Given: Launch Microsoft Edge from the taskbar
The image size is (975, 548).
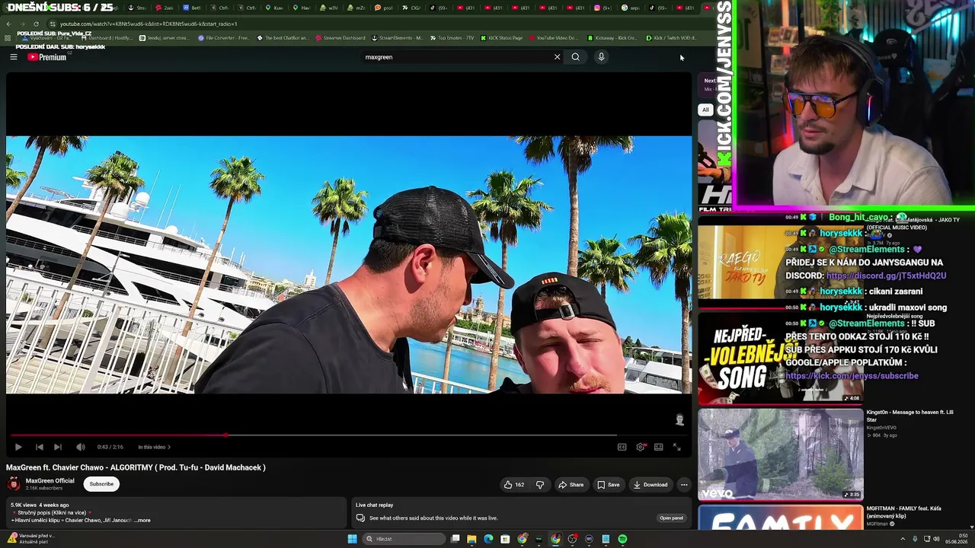Looking at the screenshot, I should [488, 539].
